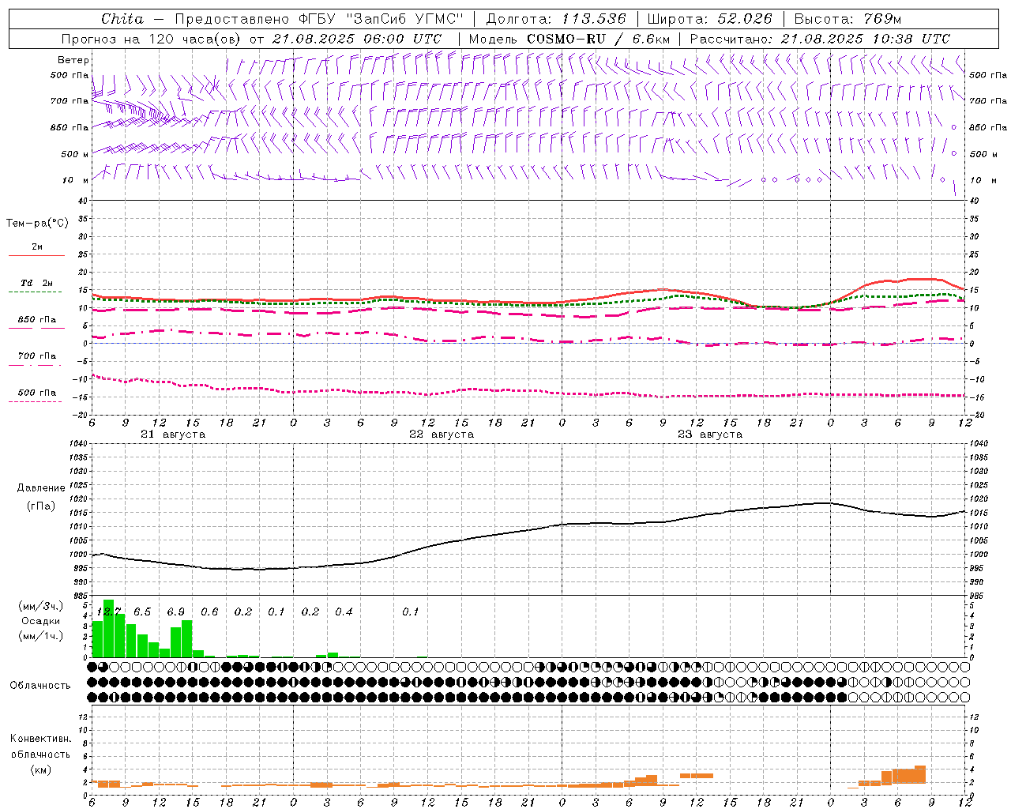Click the longitude value "Долгота: 113.536"
The width and height of the screenshot is (1011, 809).
556,19
